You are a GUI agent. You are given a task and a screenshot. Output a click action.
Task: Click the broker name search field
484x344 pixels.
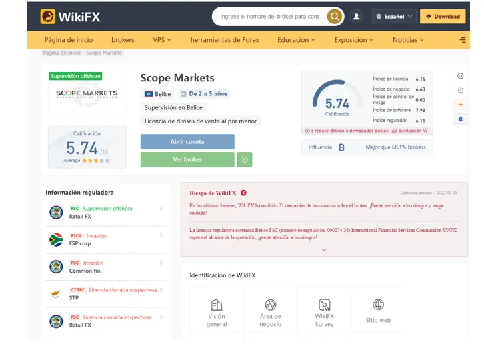click(x=272, y=17)
